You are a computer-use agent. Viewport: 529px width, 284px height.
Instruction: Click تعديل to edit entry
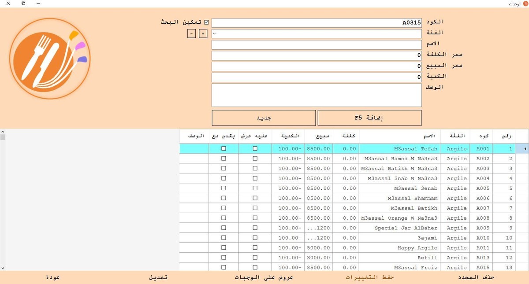pyautogui.click(x=158, y=277)
